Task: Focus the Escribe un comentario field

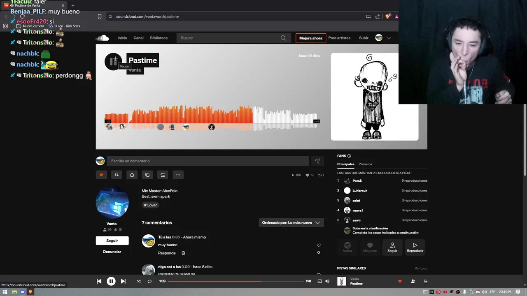Action: (208, 161)
